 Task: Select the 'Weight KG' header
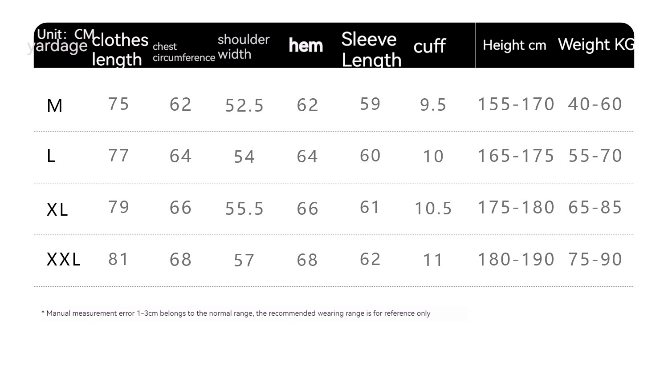[596, 44]
